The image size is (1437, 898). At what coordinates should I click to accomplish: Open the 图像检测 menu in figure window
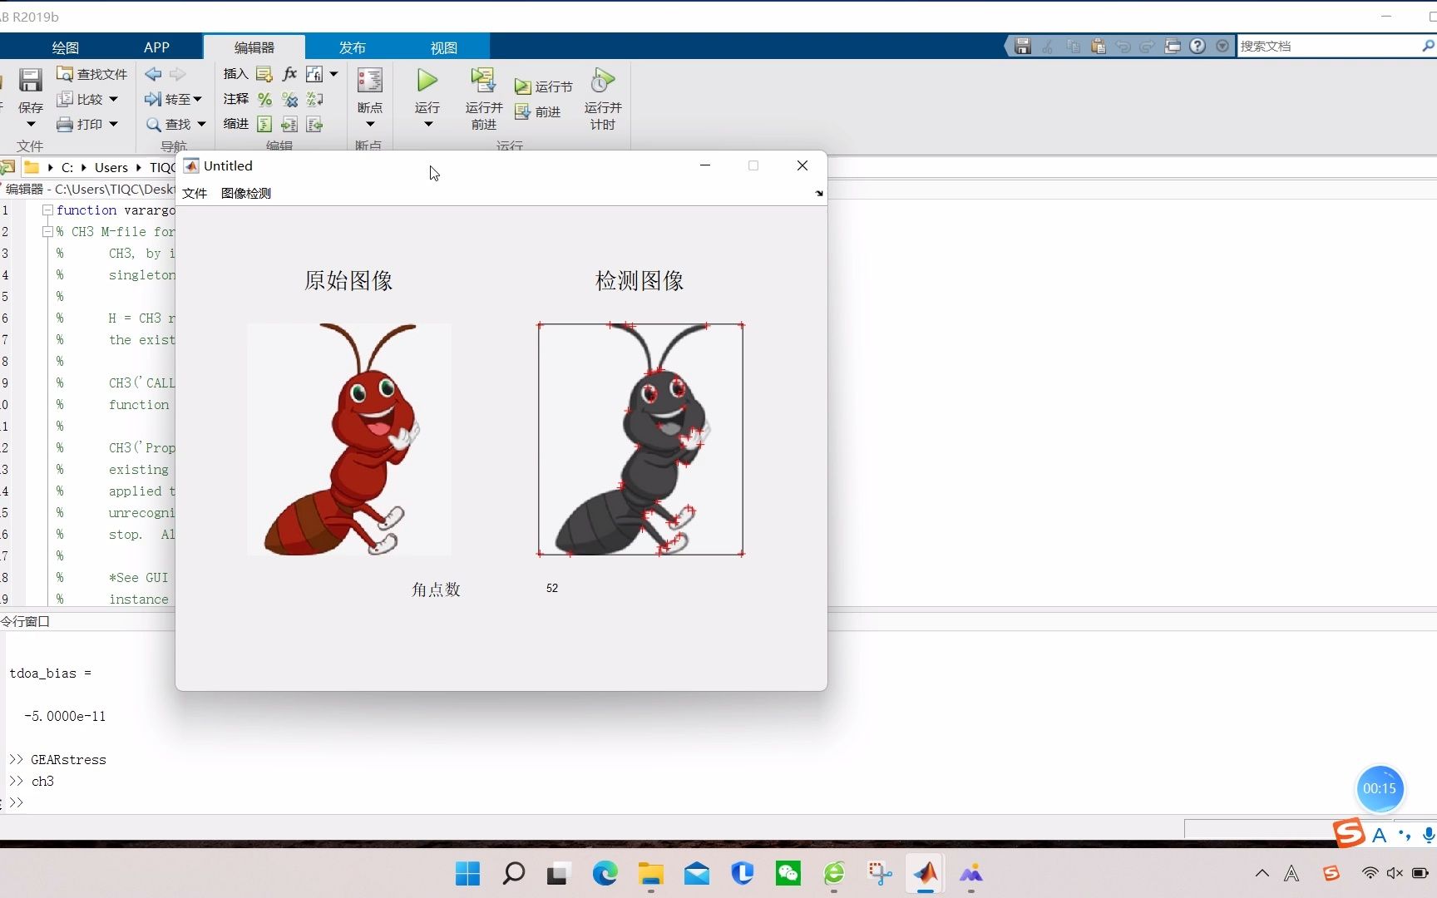click(245, 193)
